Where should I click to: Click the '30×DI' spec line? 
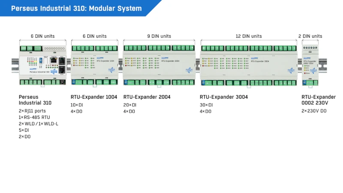(206, 105)
